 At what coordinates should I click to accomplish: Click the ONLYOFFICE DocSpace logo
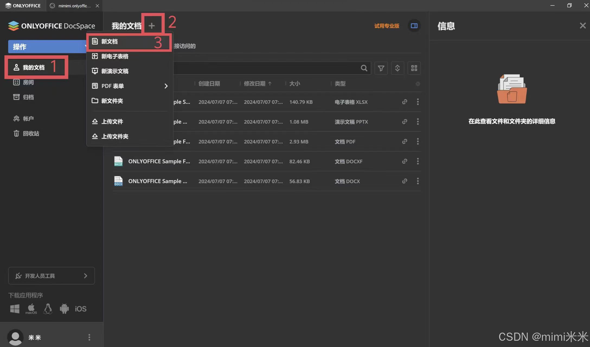pyautogui.click(x=52, y=26)
